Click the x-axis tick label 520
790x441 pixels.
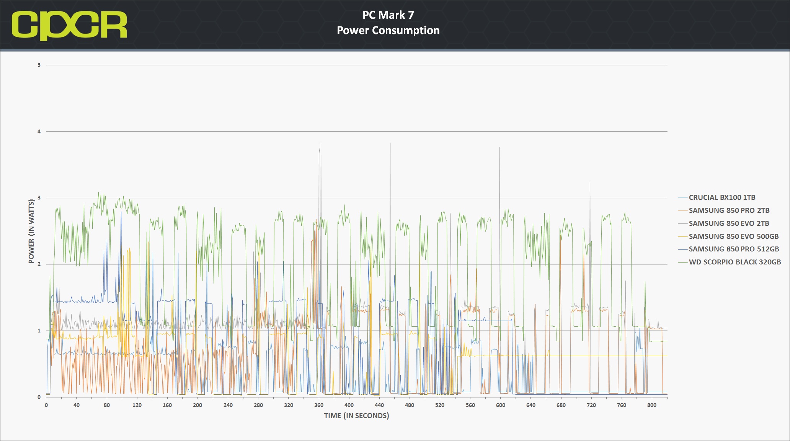pyautogui.click(x=440, y=405)
